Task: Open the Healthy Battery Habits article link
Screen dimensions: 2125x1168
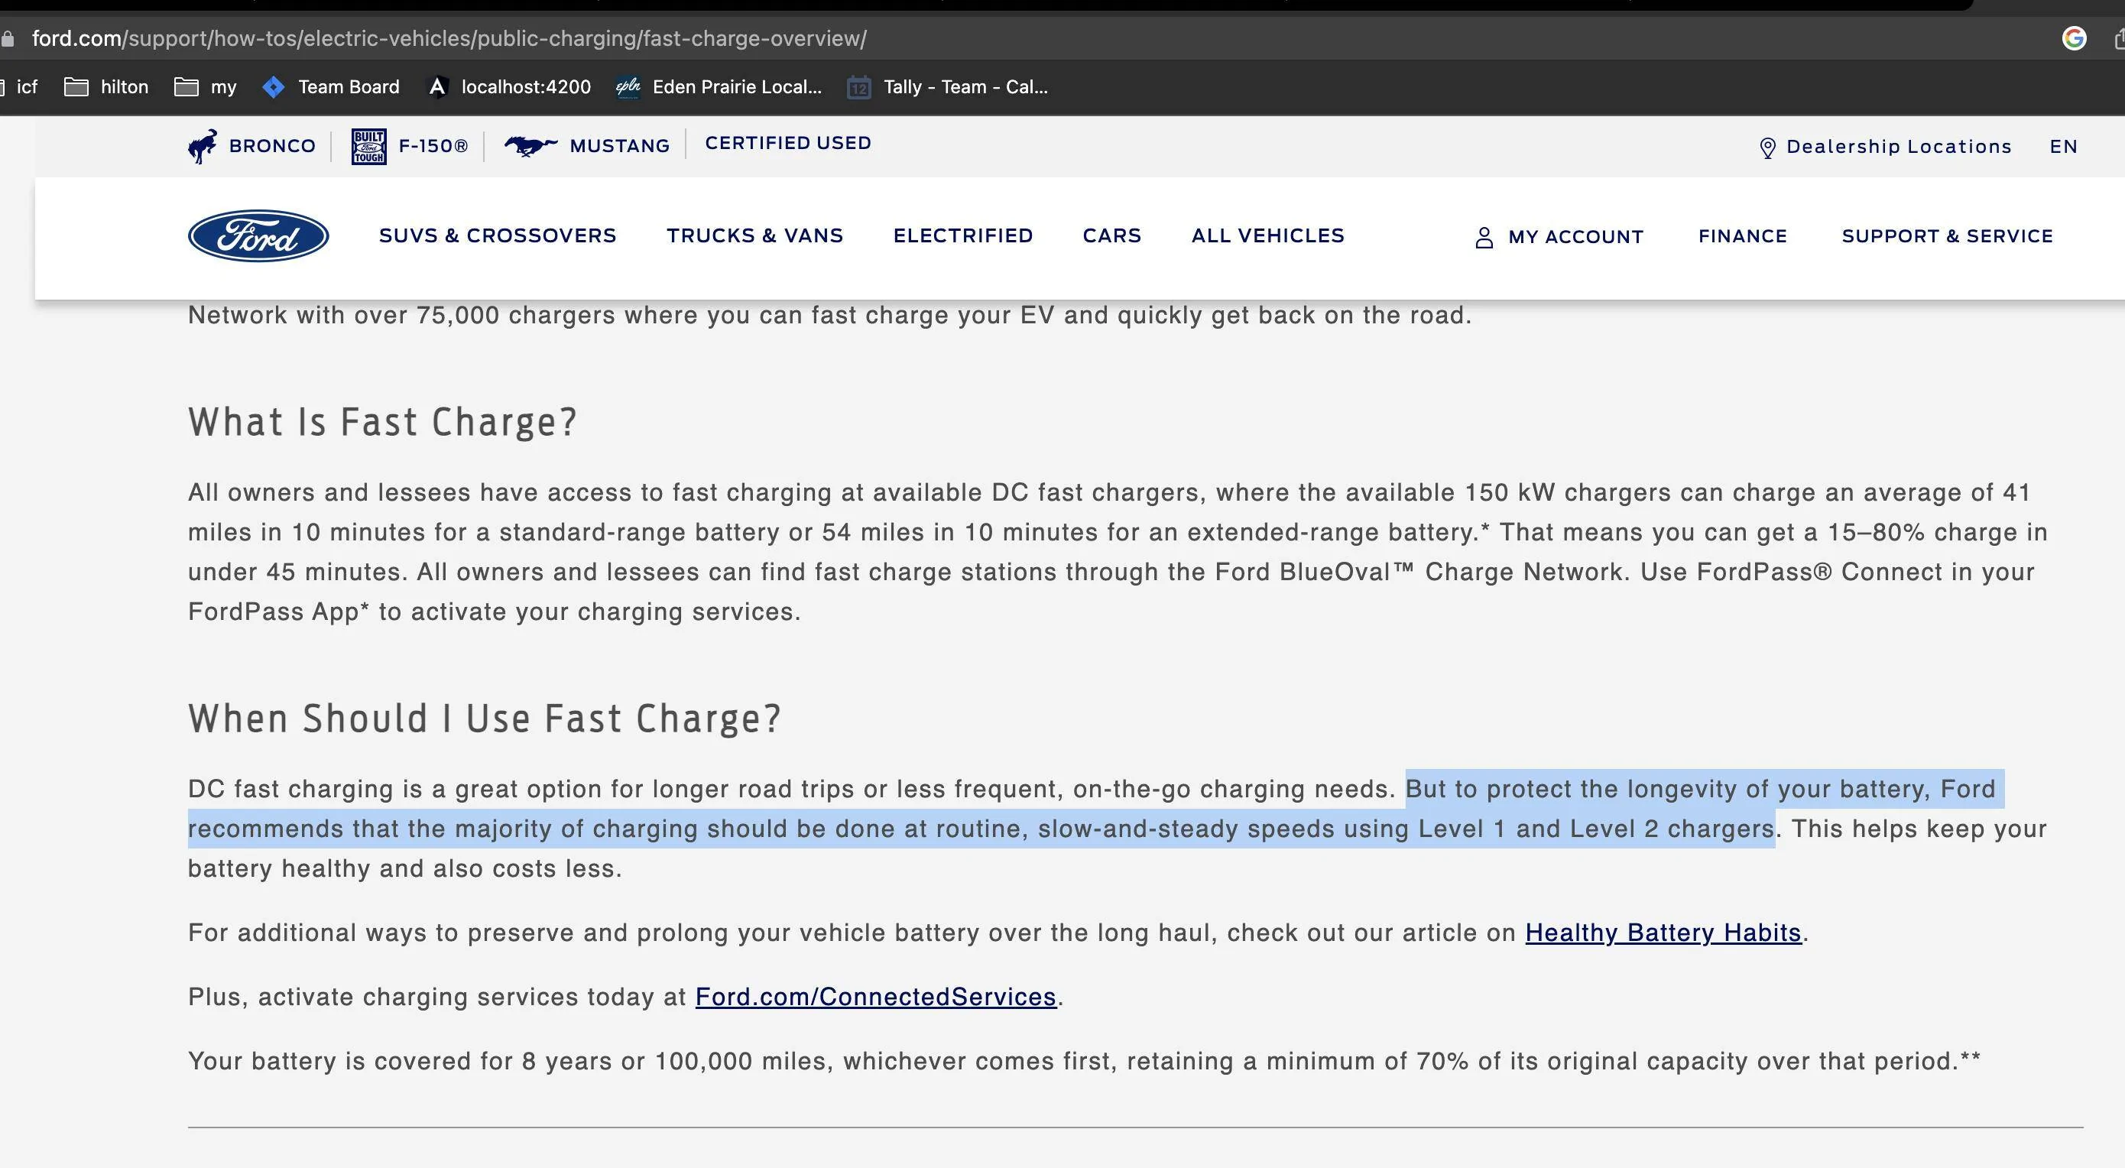Action: click(x=1663, y=933)
